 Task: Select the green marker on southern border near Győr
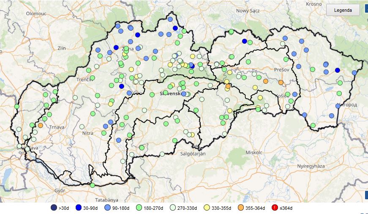[x=92, y=185]
